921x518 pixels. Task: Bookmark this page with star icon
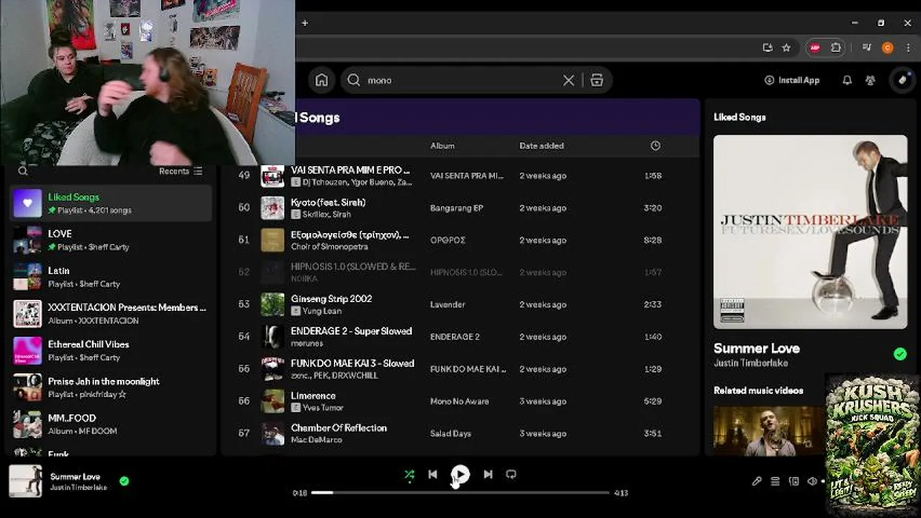pos(786,47)
